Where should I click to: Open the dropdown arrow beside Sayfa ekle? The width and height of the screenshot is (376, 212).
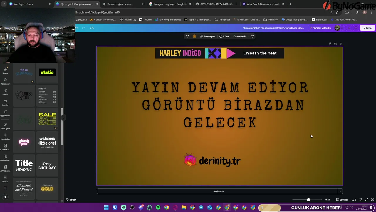click(340, 191)
